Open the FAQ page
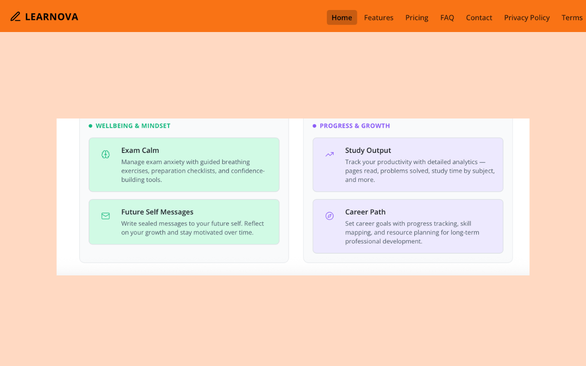 click(447, 17)
